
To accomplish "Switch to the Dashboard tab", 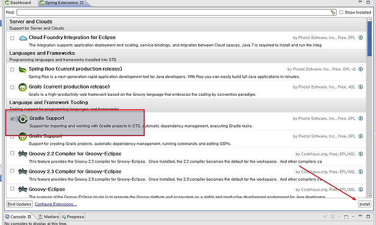I will pyautogui.click(x=18, y=3).
